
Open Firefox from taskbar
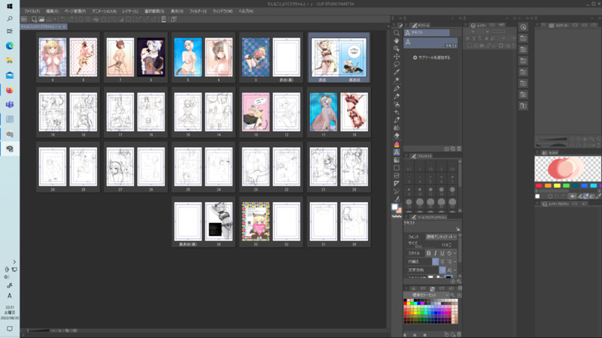click(x=10, y=90)
